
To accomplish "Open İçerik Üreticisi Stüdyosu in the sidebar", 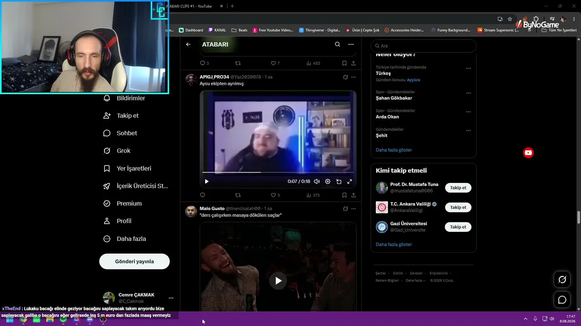I will 136,186.
